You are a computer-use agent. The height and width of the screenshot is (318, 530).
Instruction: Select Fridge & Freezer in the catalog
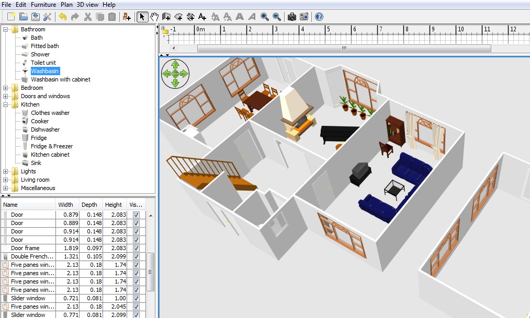(x=51, y=146)
